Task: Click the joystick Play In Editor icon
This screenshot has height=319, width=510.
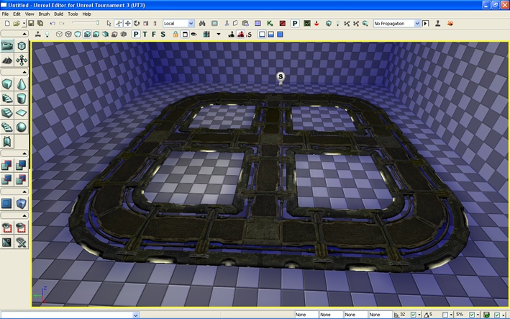Action: 438,24
